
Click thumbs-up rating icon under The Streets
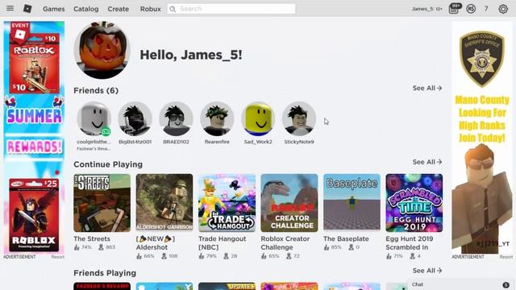[77, 247]
